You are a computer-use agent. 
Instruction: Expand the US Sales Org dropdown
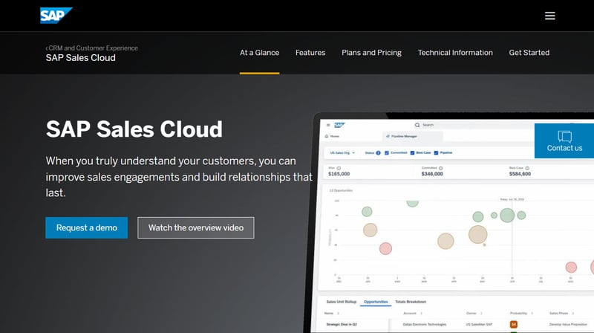(x=342, y=153)
